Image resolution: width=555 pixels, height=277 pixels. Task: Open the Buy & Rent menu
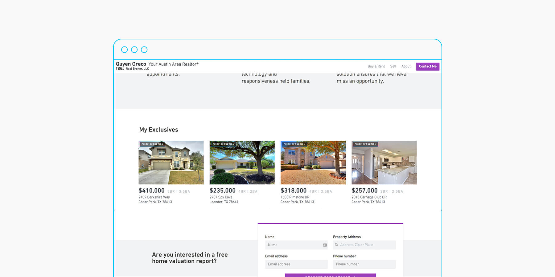[376, 66]
